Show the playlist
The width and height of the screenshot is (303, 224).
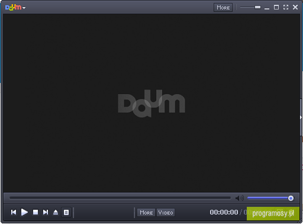click(x=66, y=212)
